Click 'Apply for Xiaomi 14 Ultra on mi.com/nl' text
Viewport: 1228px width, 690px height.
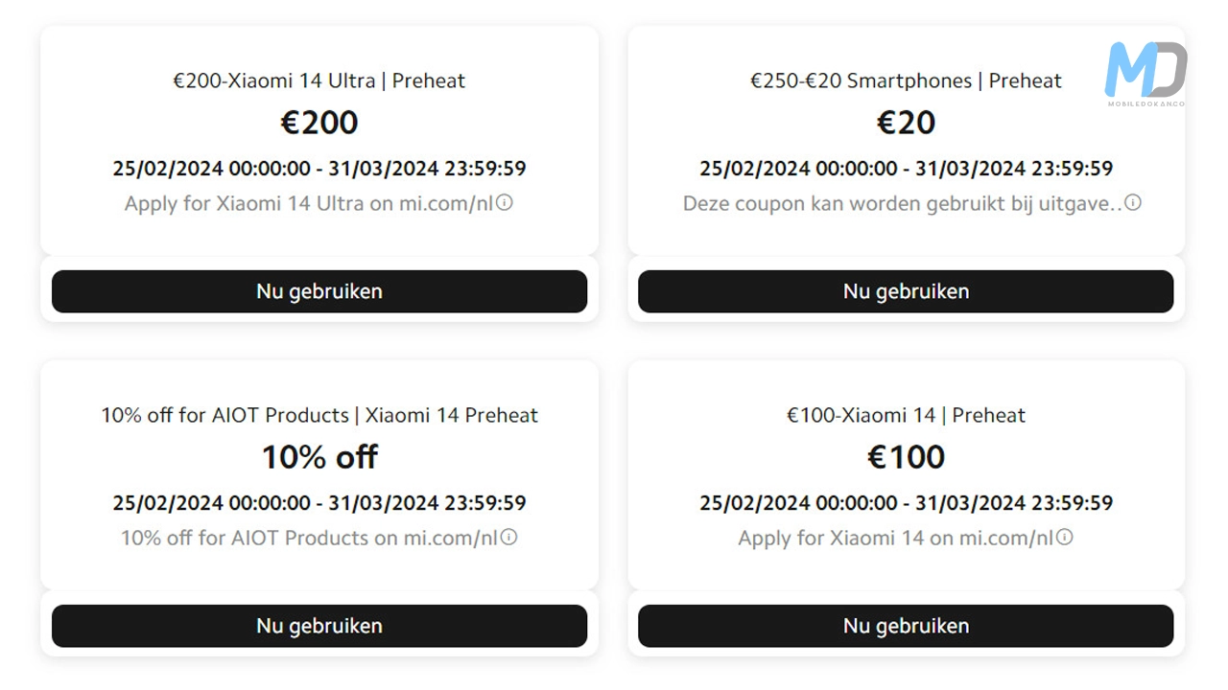point(308,203)
